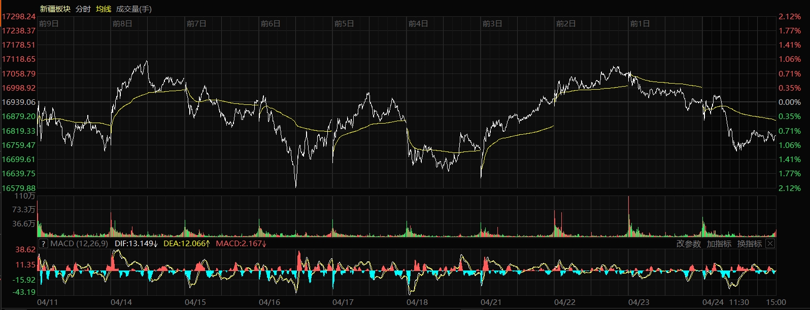
Task: Select the 前3日 day marker
Action: [492, 24]
